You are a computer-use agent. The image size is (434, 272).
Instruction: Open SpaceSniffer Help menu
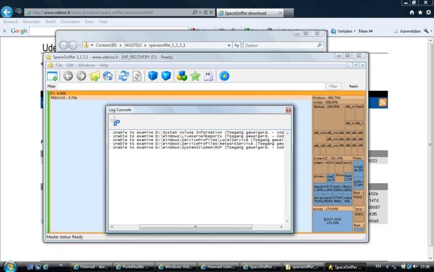pos(104,65)
